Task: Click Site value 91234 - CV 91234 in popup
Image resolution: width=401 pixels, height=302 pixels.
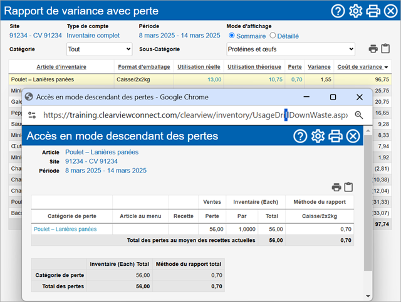Action: pyautogui.click(x=91, y=161)
